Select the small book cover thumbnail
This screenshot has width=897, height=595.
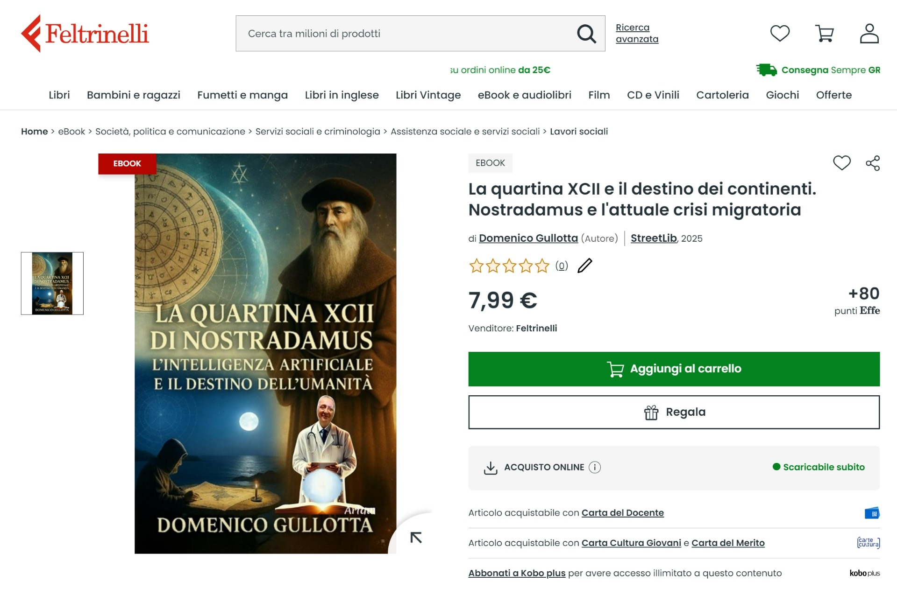click(52, 283)
